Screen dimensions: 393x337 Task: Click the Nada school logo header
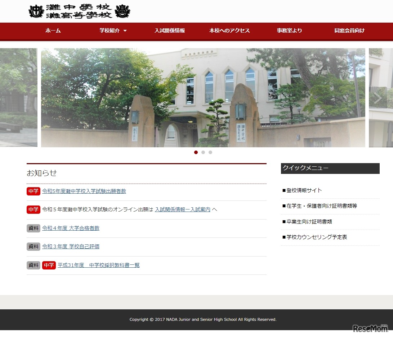(80, 11)
